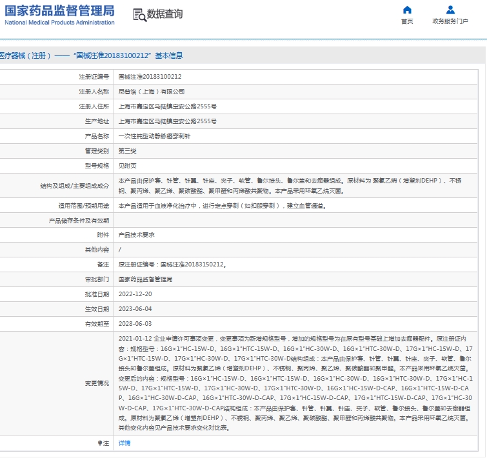The width and height of the screenshot is (487, 460).
Task: Click the 其他内容 slash value
Action: point(120,250)
